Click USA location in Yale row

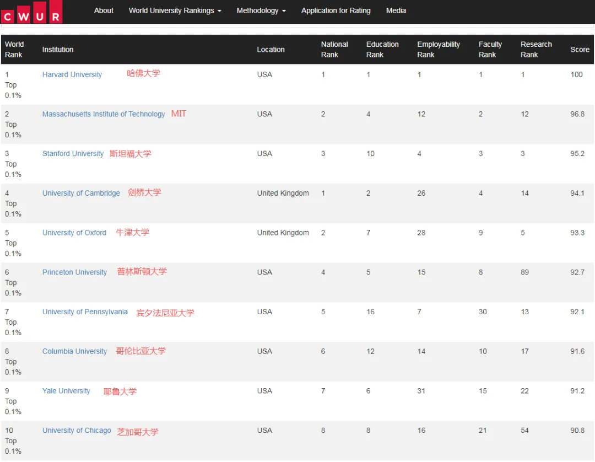coord(264,391)
